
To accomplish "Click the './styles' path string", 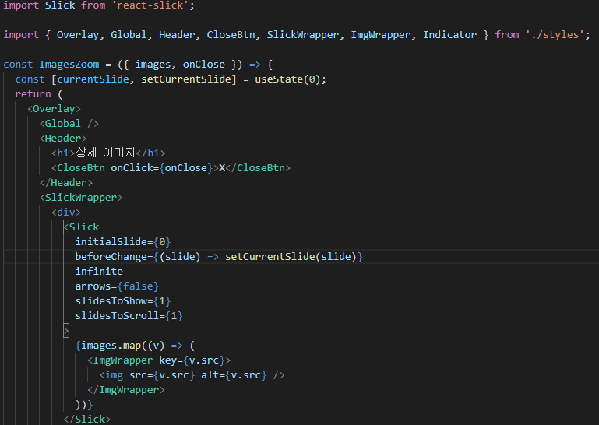I will (555, 35).
